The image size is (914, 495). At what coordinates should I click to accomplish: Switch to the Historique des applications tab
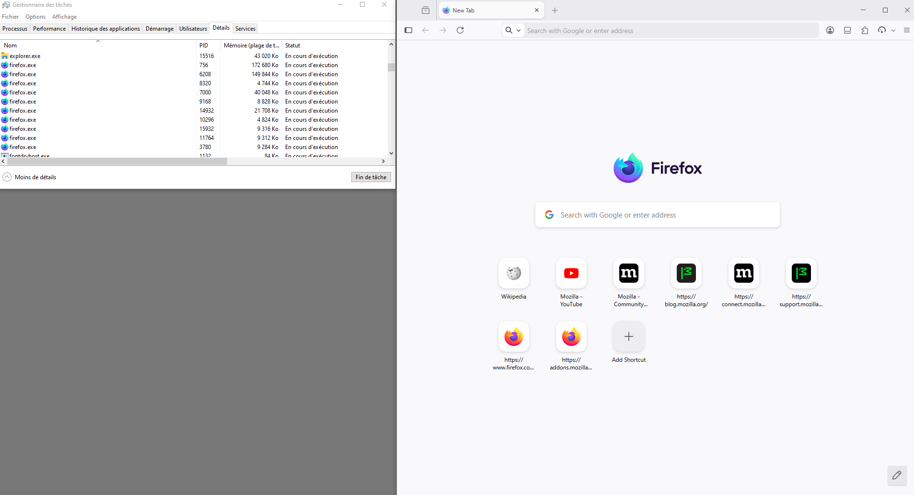coord(105,29)
